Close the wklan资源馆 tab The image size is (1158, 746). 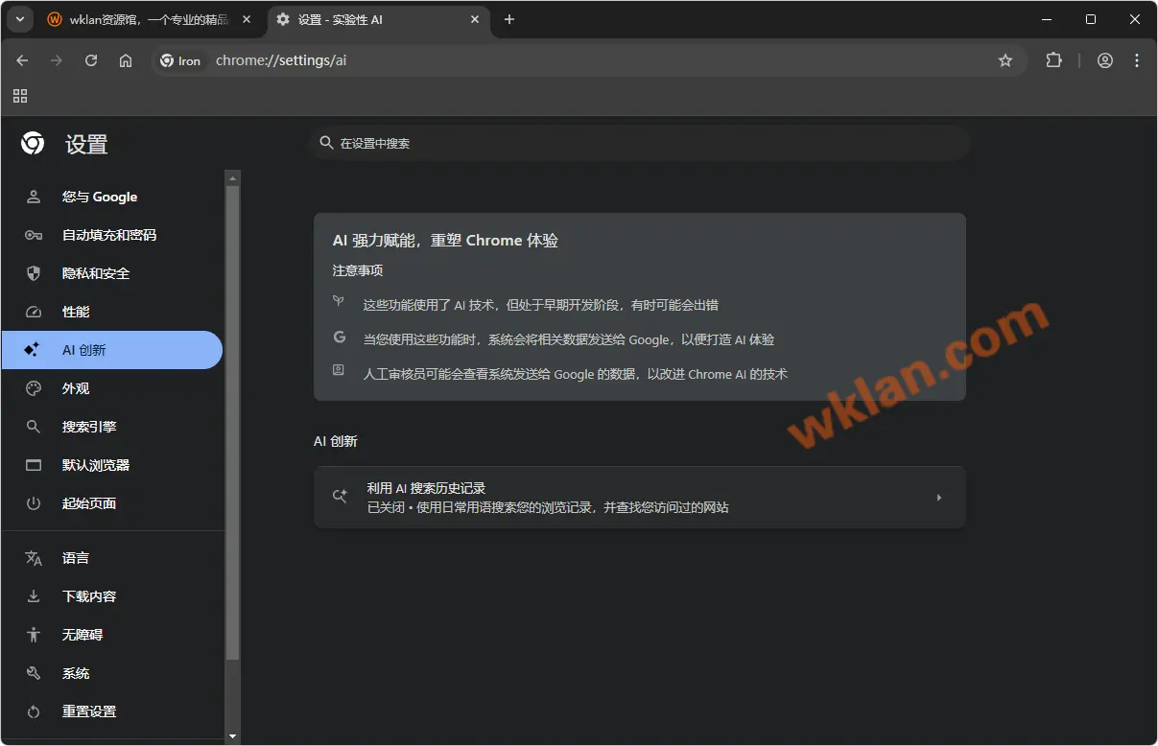(x=247, y=19)
